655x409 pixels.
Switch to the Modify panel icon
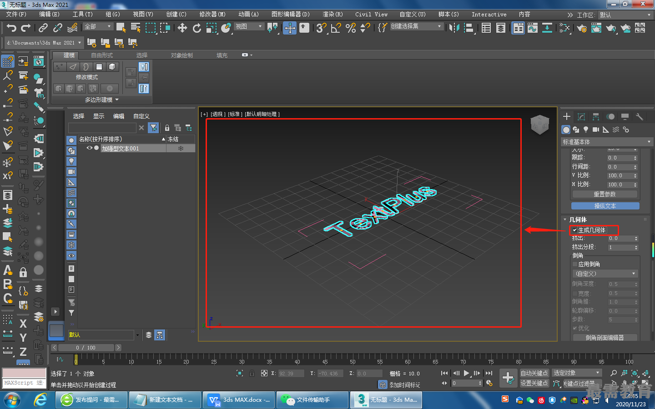581,117
